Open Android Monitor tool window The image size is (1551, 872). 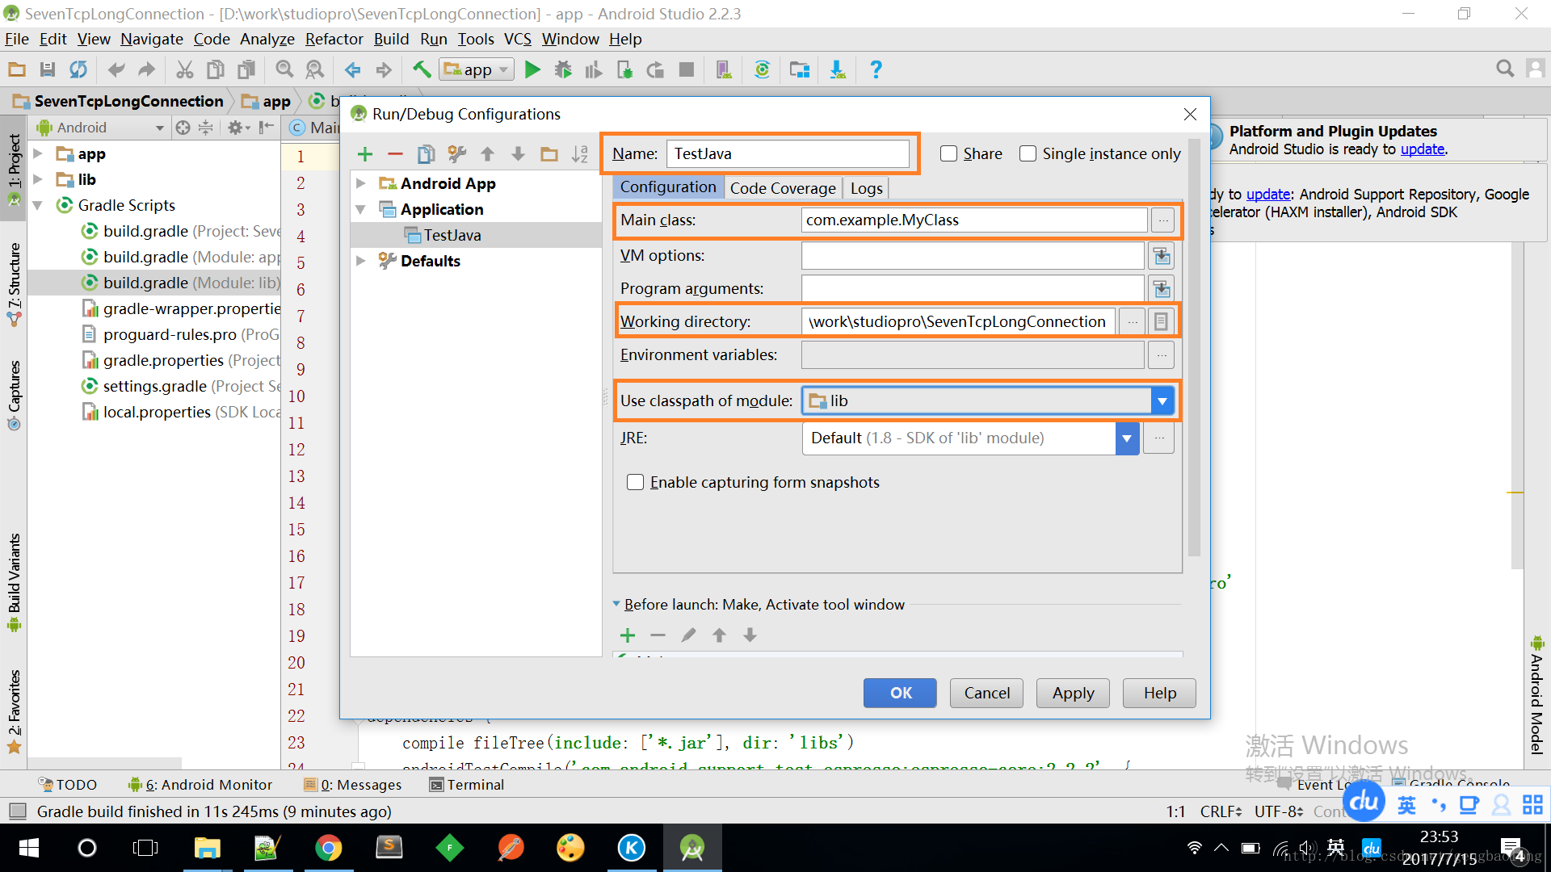[x=200, y=785]
